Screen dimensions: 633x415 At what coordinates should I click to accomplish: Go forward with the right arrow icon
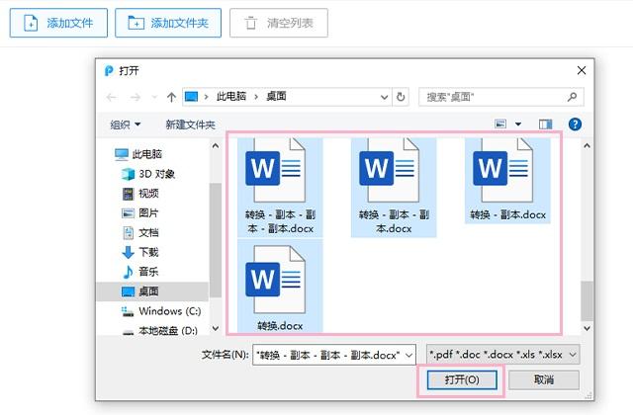coord(136,97)
